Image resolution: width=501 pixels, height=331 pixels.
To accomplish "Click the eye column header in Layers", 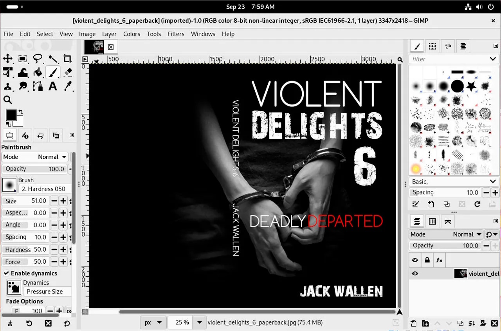I will pyautogui.click(x=415, y=260).
